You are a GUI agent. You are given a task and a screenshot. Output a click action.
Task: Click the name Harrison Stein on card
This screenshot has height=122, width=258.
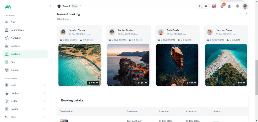coord(224,30)
